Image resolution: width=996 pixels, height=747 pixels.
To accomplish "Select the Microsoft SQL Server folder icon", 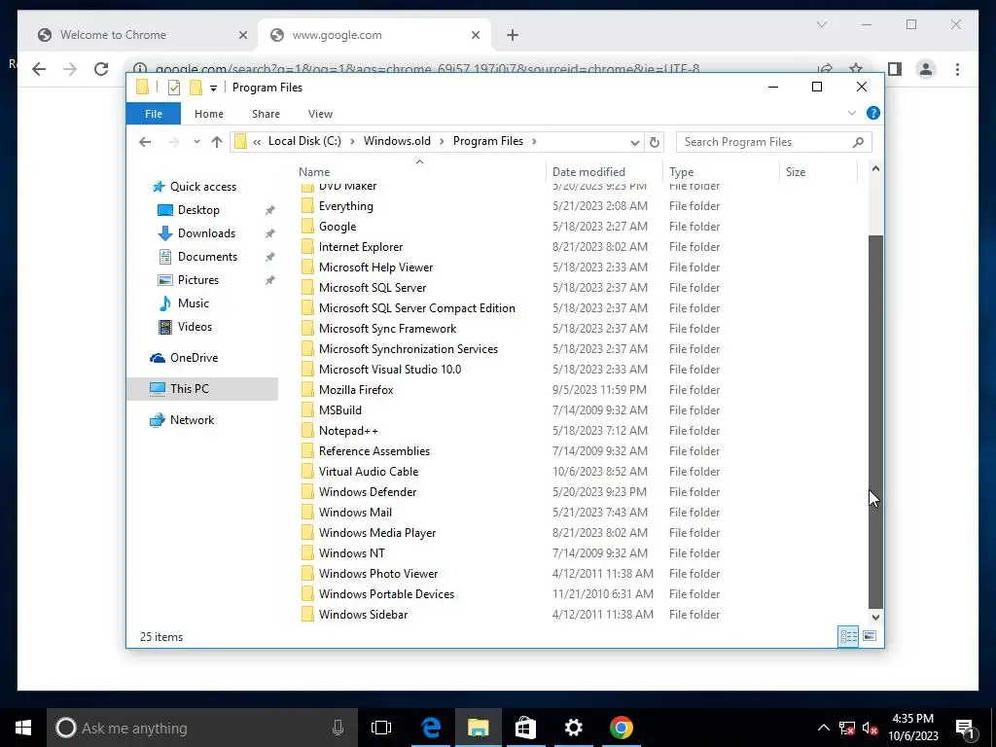I will 307,288.
